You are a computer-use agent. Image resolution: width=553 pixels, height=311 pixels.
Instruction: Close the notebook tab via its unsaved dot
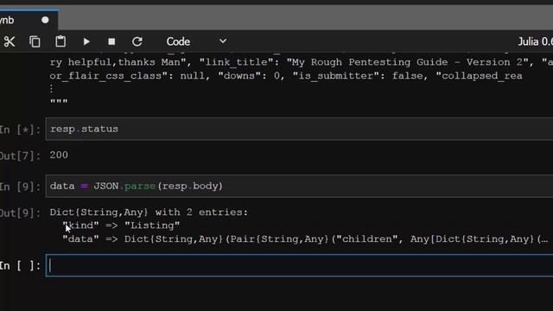[x=45, y=20]
